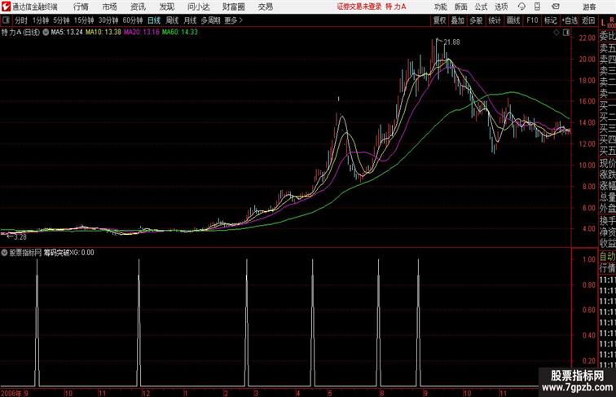Click the 多股 toolbar button
Viewport: 616px width, 397px height.
(476, 20)
